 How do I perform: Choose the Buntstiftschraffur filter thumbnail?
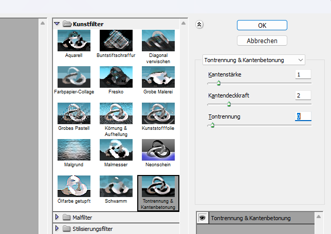click(x=116, y=41)
